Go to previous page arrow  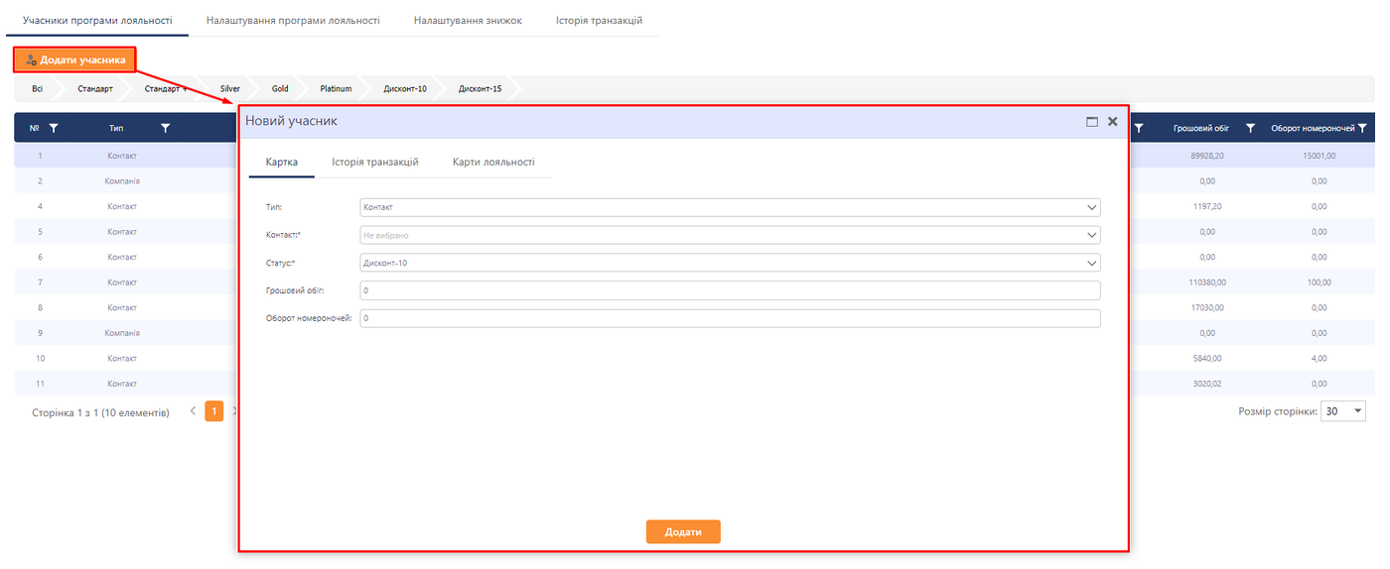tap(193, 411)
